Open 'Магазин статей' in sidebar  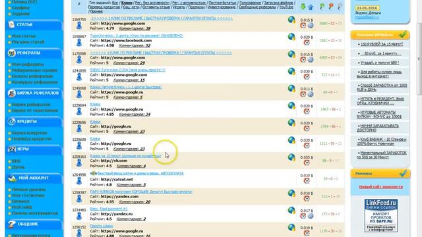[x=28, y=42]
